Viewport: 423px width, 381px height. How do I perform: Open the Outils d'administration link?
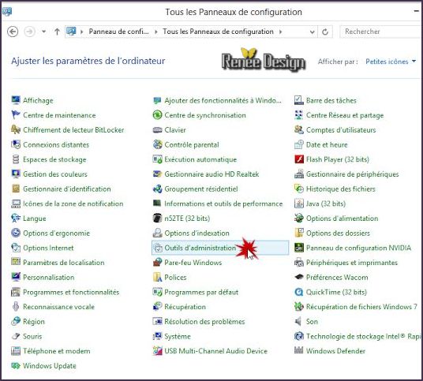click(200, 248)
